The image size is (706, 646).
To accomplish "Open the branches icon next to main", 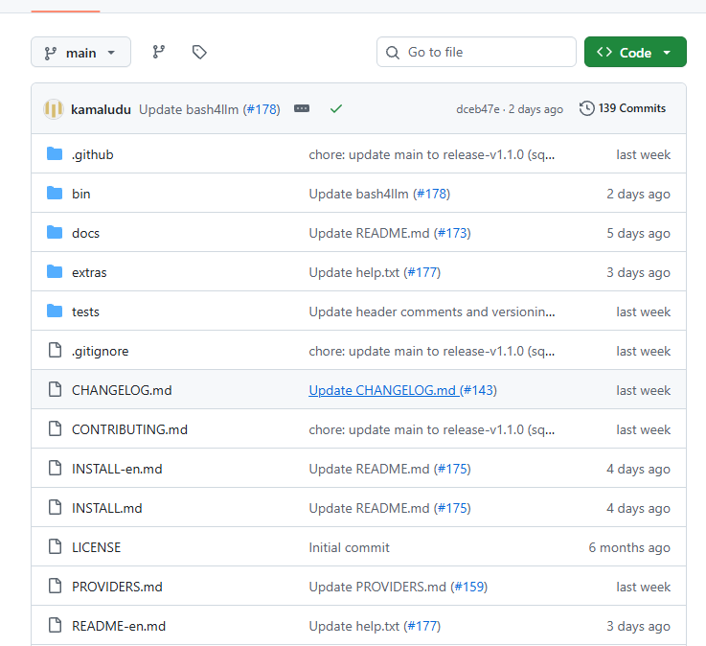I will pos(158,53).
